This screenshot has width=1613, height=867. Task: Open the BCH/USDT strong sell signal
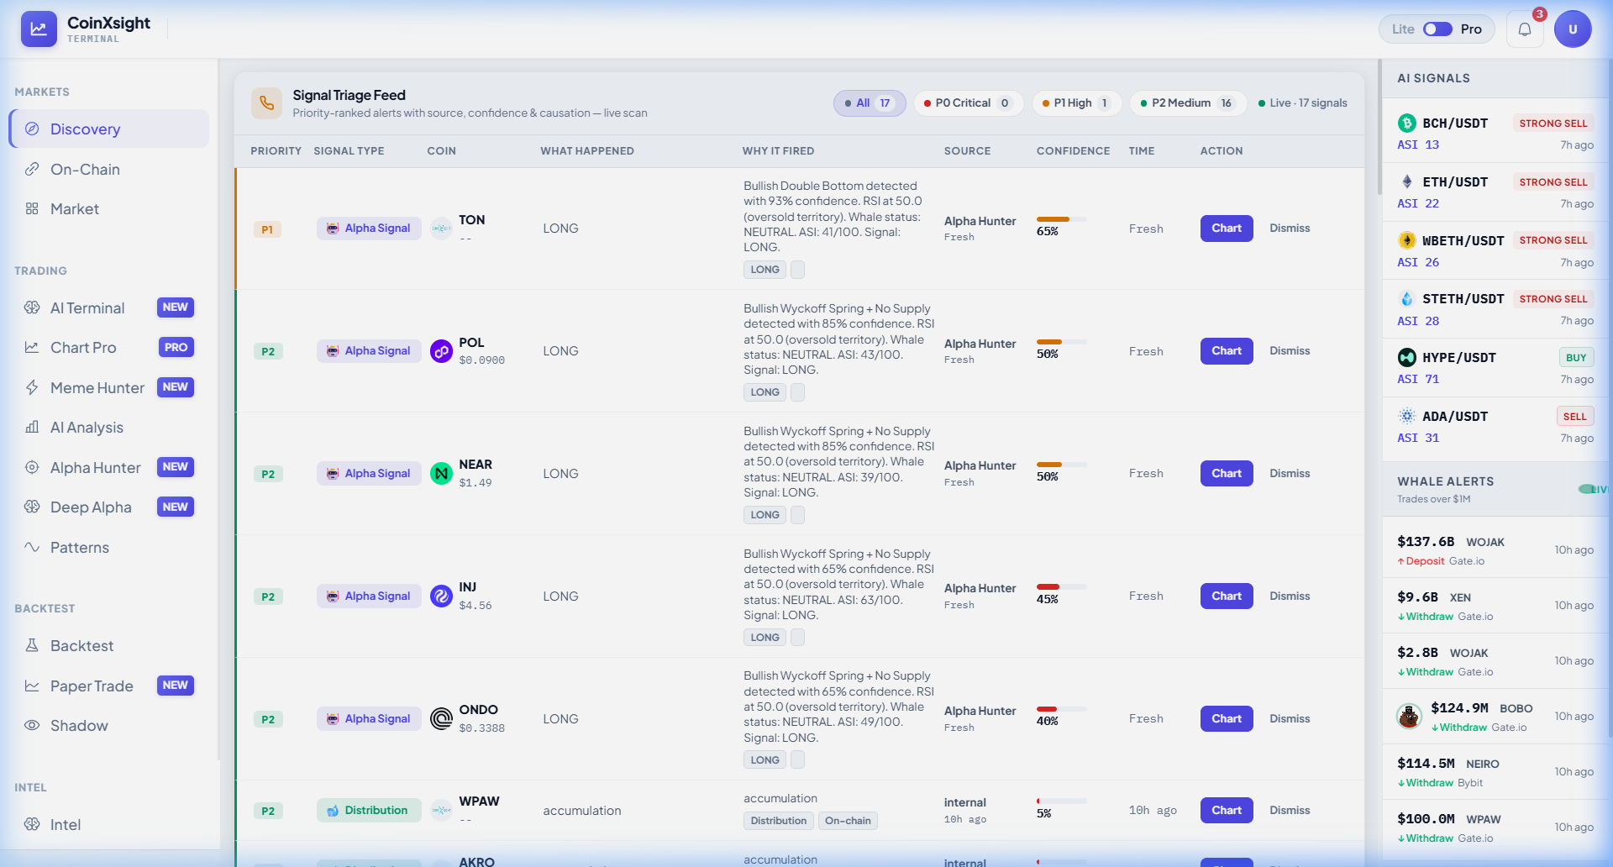click(1495, 134)
